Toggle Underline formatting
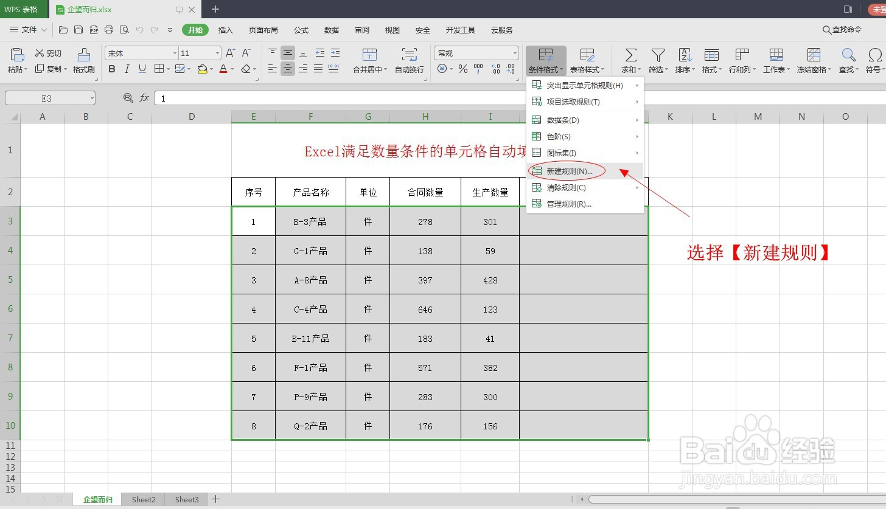Viewport: 886px width, 509px height. tap(142, 69)
